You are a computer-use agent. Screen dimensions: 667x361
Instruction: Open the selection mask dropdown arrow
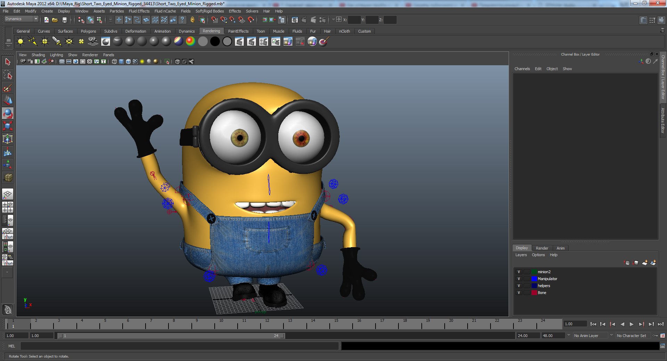[x=110, y=20]
